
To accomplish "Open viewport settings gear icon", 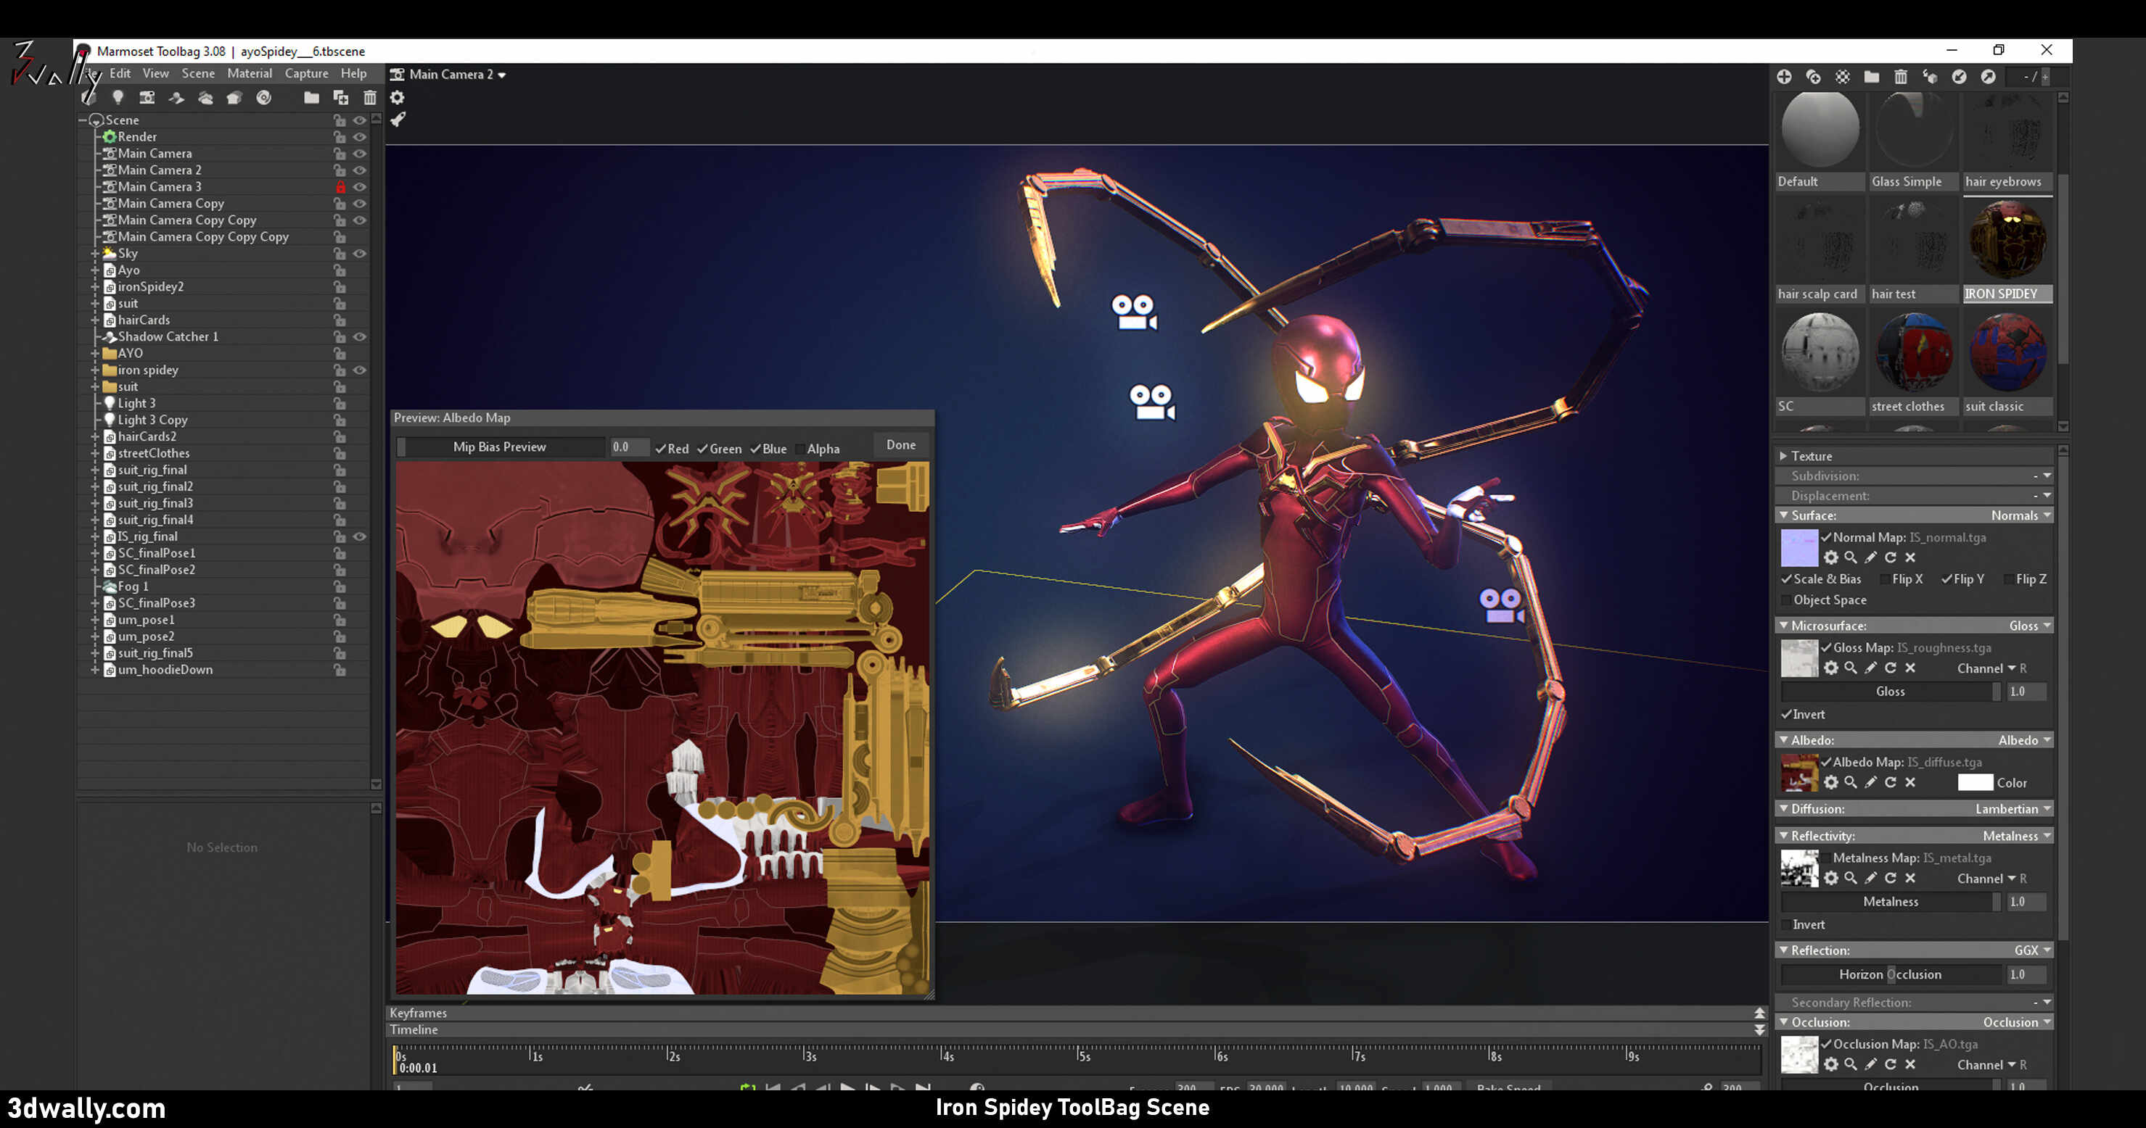I will 398,97.
